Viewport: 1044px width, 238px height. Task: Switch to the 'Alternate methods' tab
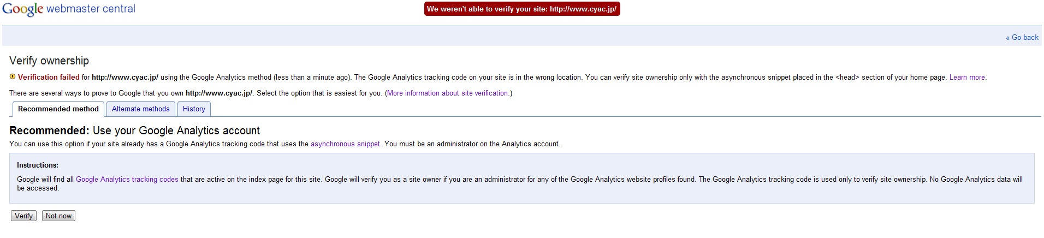(140, 109)
